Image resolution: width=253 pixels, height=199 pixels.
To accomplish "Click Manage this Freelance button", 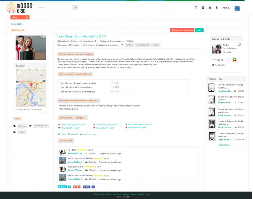I will coord(182,30).
